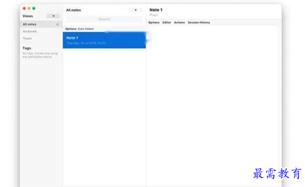
Task: Open the Actions menu
Action: [179, 22]
